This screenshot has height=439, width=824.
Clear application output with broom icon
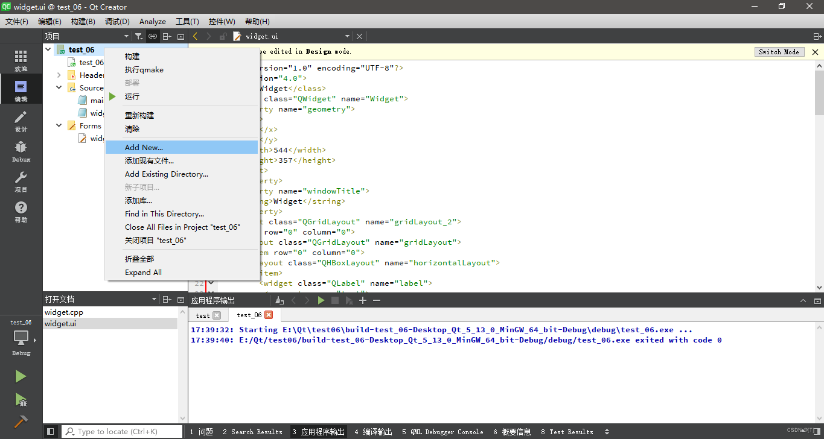tap(279, 300)
